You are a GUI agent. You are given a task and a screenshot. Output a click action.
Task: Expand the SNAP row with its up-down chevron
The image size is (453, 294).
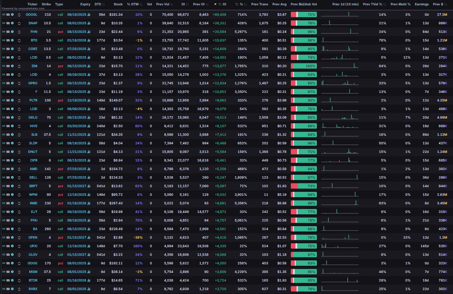point(20,23)
